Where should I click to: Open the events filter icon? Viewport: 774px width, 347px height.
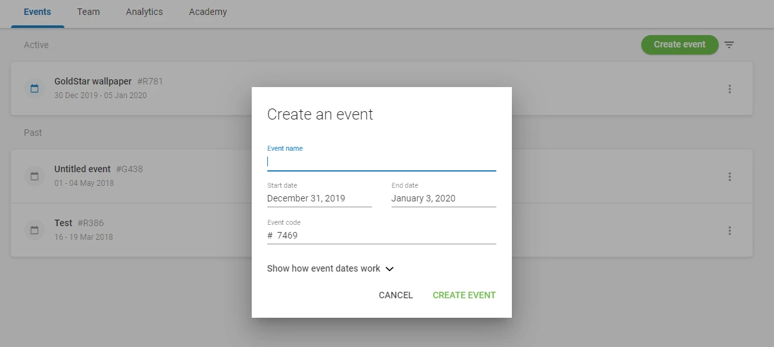[729, 45]
